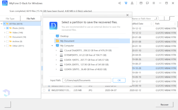
Task: Click the D:TEMP drive icon
Action: [61, 55]
